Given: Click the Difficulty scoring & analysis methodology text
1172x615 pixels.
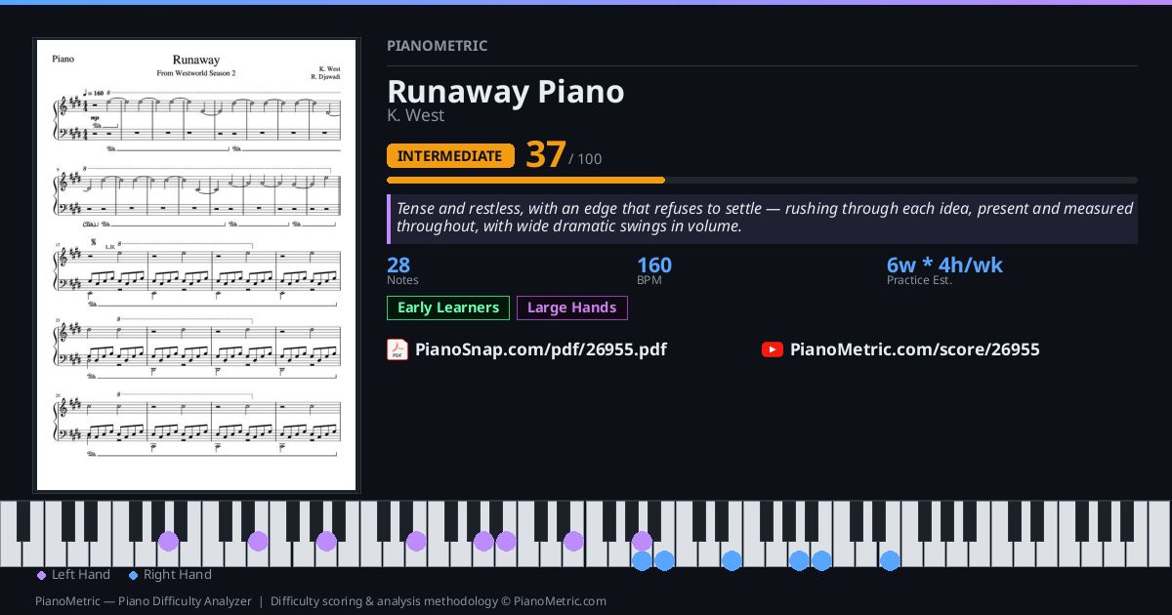Looking at the screenshot, I should click(439, 601).
